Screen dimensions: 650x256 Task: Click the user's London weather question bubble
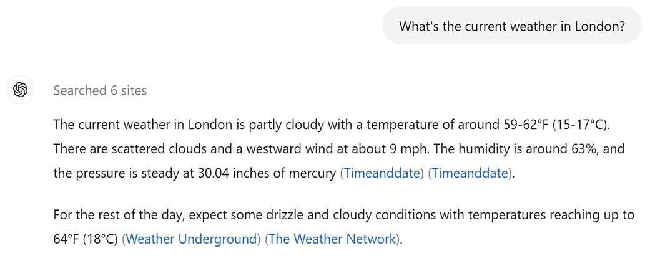(x=511, y=26)
